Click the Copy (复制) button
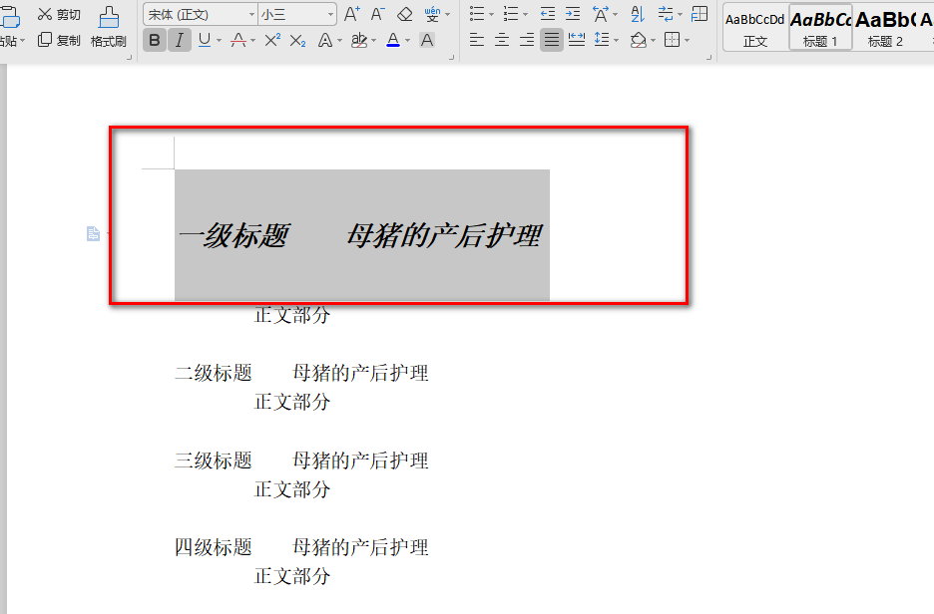Image resolution: width=934 pixels, height=614 pixels. [x=58, y=41]
